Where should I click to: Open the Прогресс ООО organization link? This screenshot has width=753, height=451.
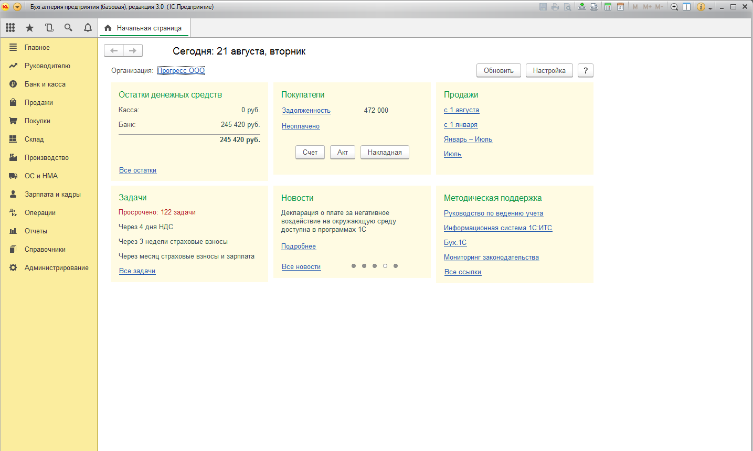pyautogui.click(x=181, y=70)
